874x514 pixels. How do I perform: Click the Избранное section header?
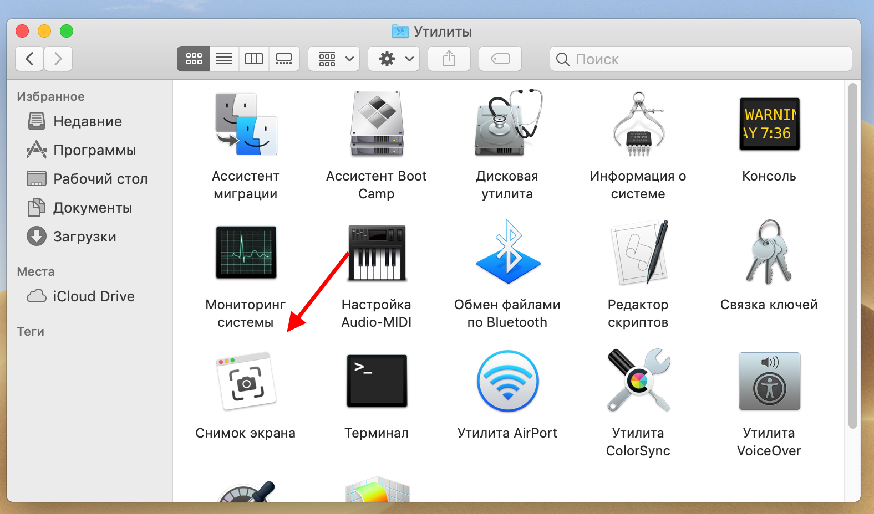[50, 96]
